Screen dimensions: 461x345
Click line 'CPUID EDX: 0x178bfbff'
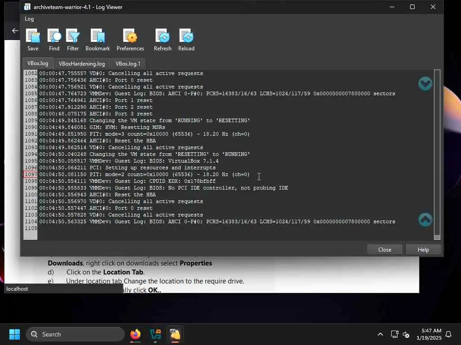127,181
